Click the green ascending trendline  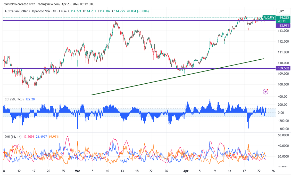(x=178, y=77)
